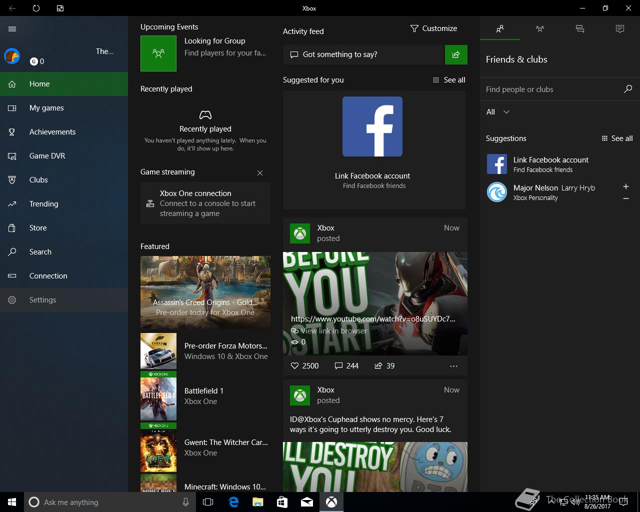Open Major Nelson profile avatar
This screenshot has height=512, width=640.
[x=497, y=192]
